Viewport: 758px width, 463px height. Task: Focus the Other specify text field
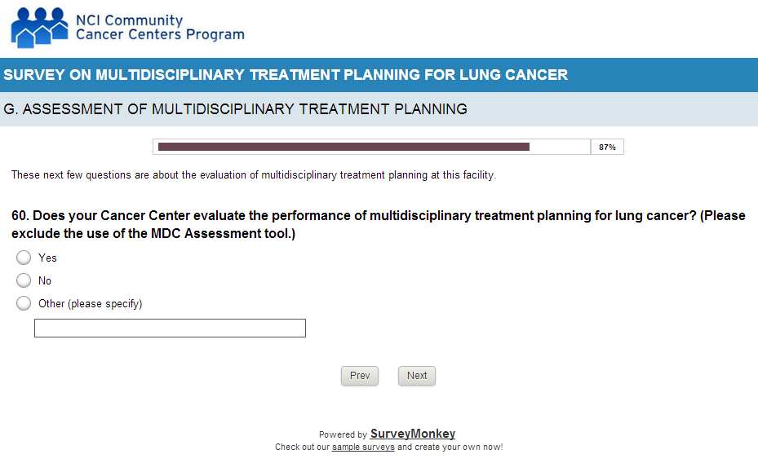click(x=170, y=328)
